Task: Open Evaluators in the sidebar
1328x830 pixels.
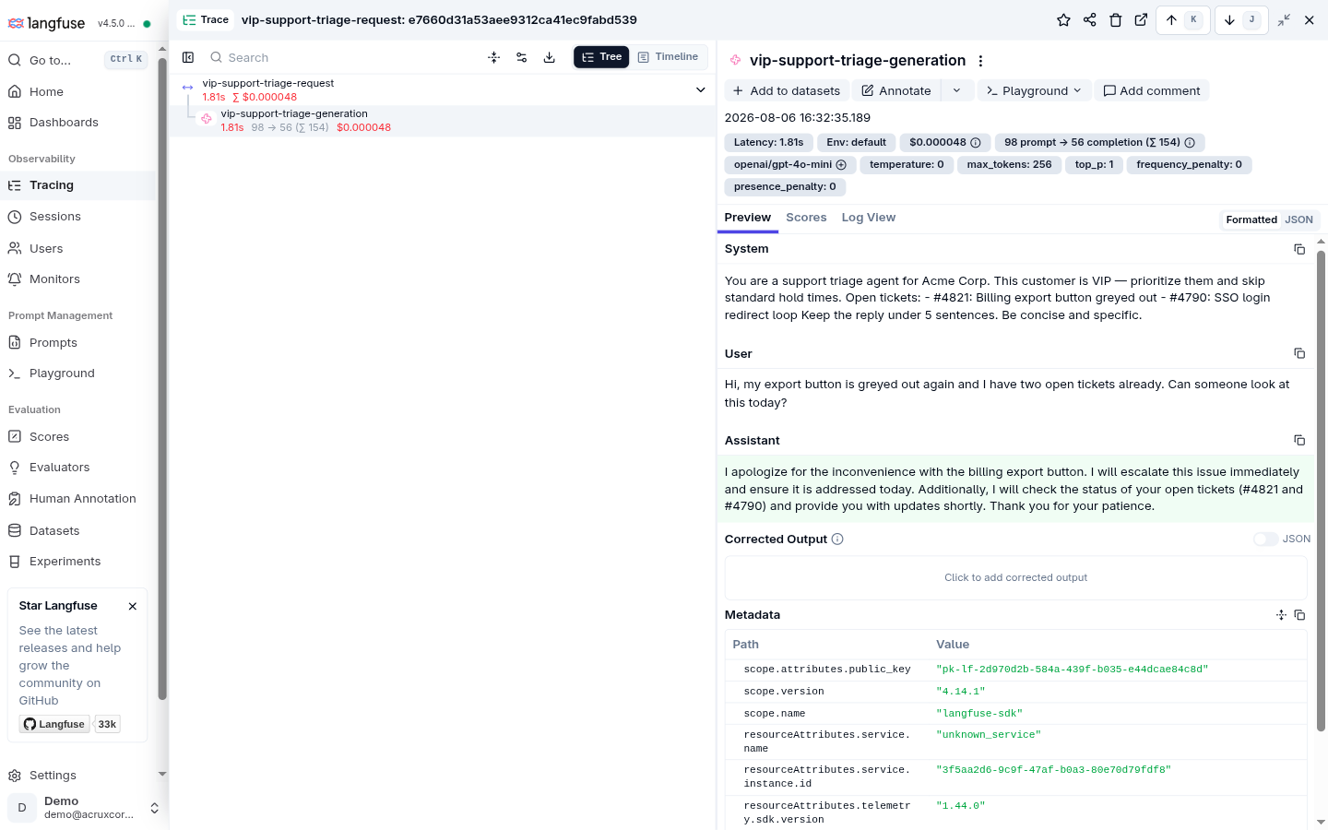Action: click(79, 468)
